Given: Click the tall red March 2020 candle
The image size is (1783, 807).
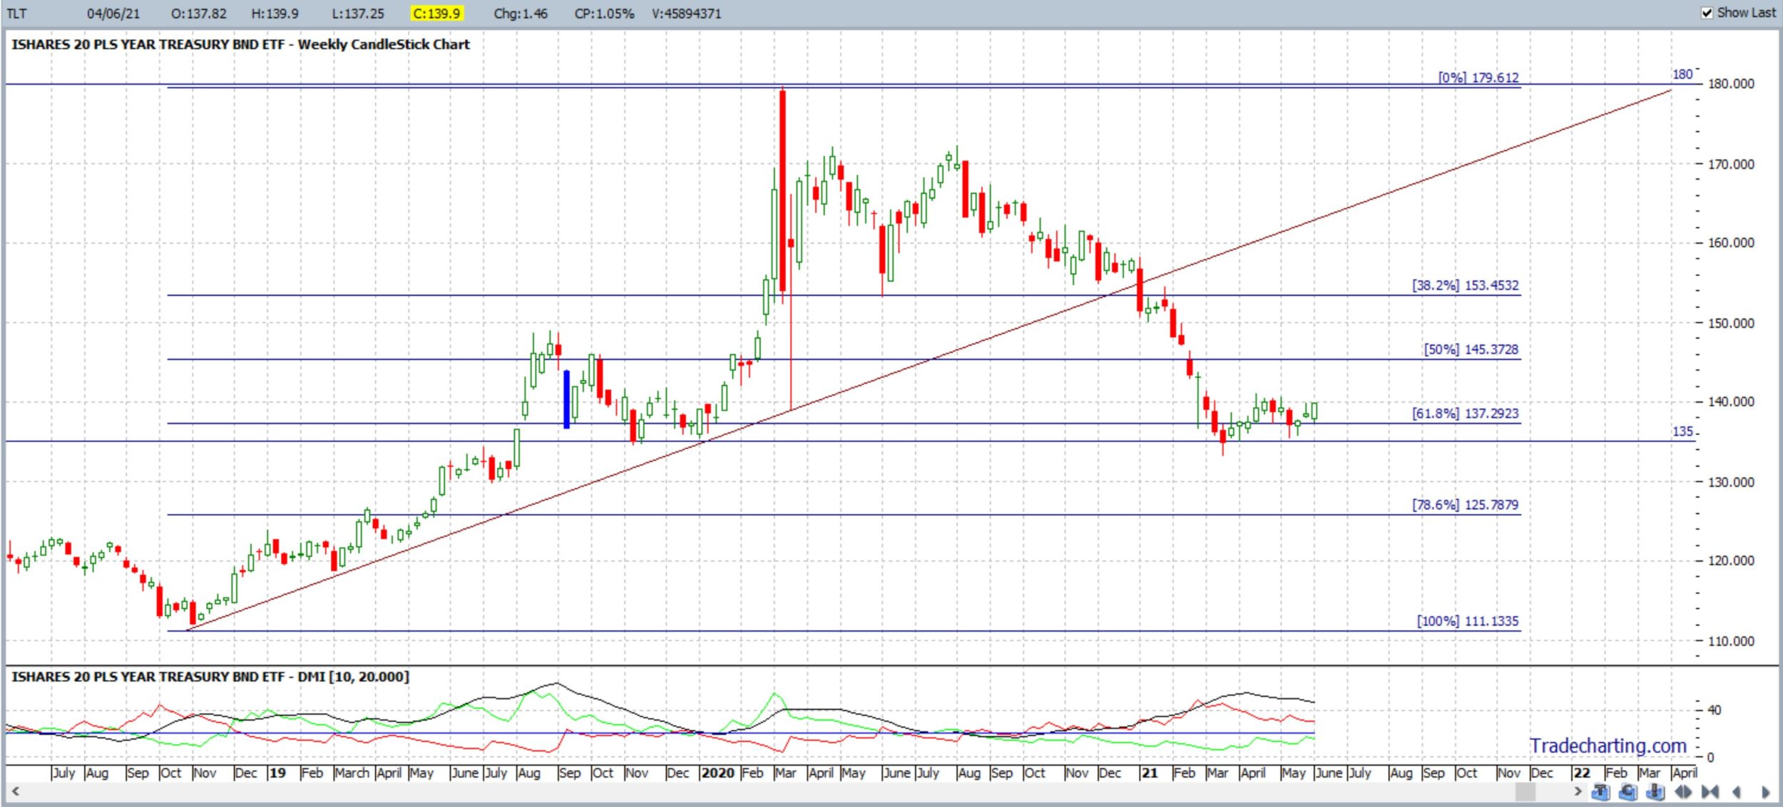Looking at the screenshot, I should point(782,190).
